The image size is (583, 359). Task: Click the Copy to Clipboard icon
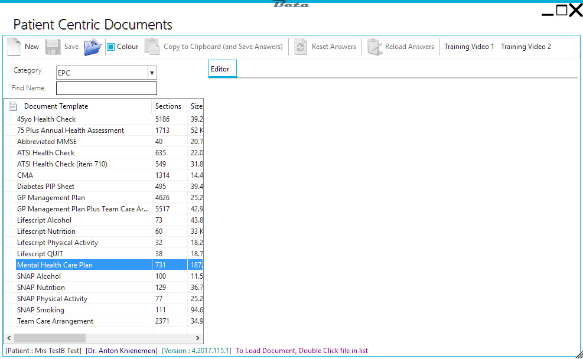click(152, 47)
